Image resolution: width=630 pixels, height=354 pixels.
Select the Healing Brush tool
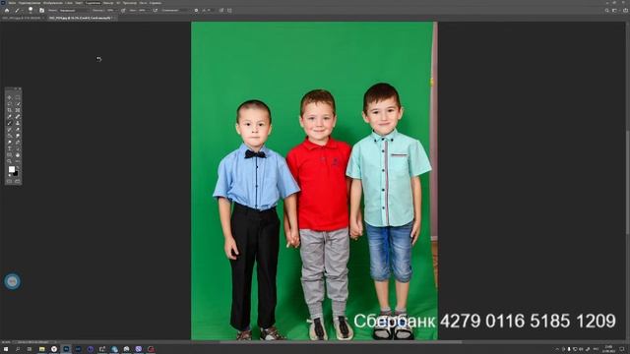pos(18,116)
